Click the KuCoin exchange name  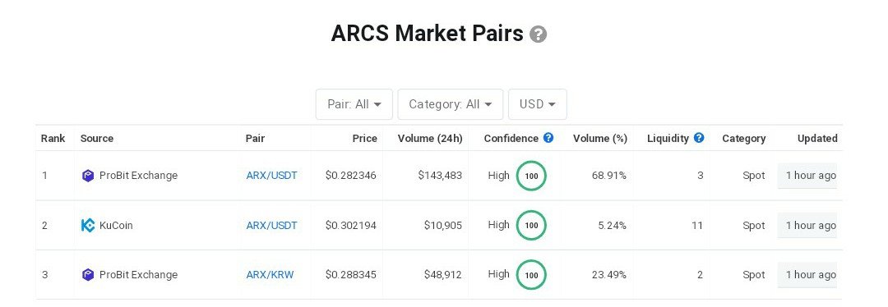coord(116,226)
